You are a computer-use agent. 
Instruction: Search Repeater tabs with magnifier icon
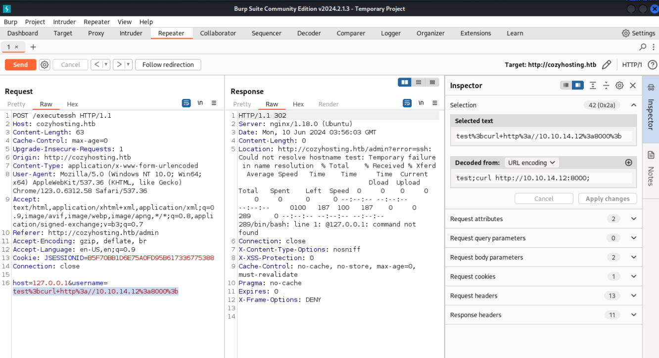(643, 47)
